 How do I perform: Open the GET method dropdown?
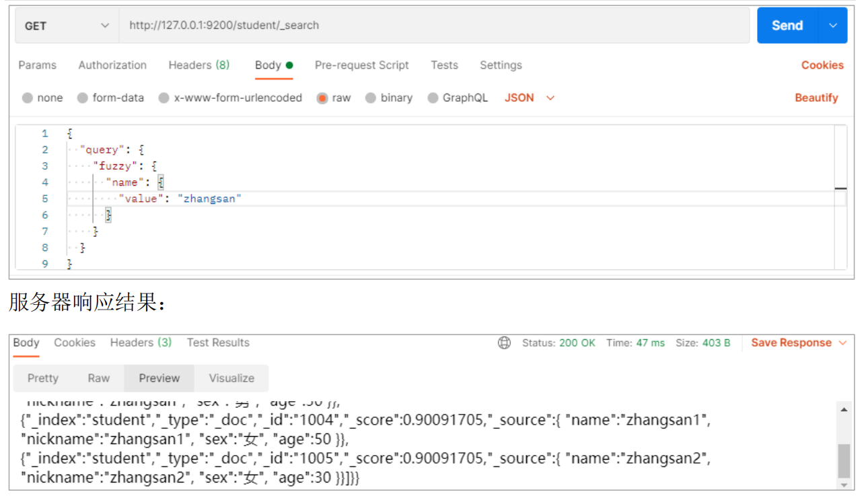click(x=67, y=26)
